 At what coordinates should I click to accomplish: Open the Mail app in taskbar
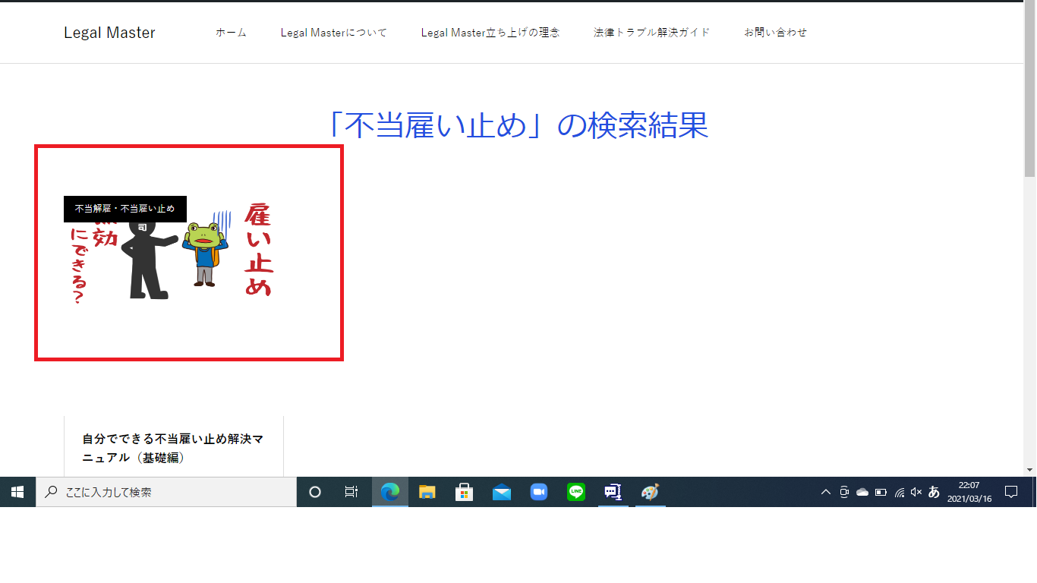coord(502,492)
